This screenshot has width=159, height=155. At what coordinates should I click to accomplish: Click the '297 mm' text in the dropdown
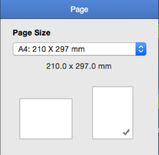70,49
